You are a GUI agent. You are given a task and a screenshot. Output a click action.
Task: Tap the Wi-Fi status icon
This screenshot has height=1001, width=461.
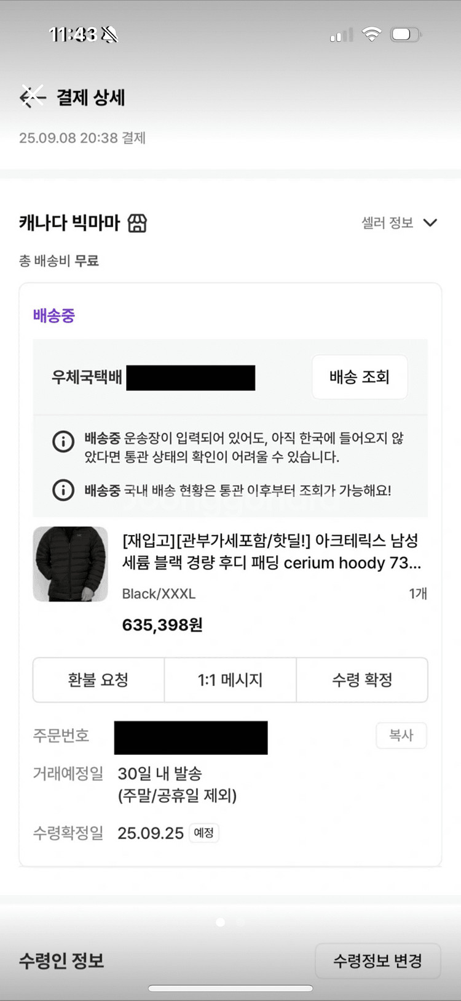pos(371,34)
